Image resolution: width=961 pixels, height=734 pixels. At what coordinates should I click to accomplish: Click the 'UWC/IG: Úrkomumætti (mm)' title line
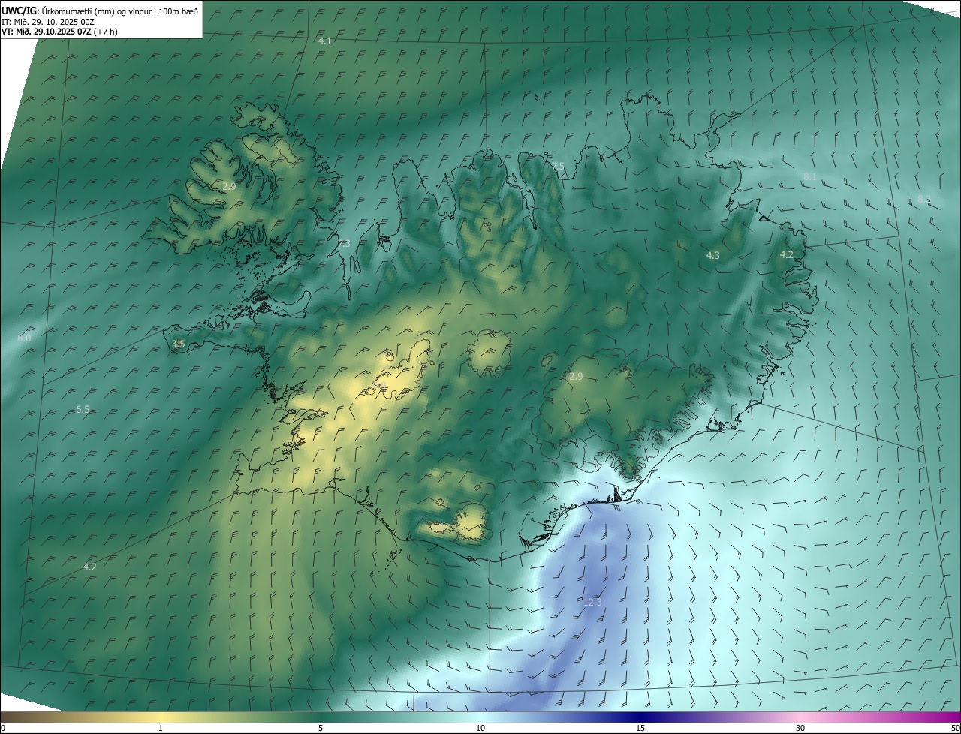(x=100, y=11)
